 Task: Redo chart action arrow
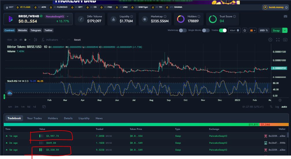tap(69, 40)
